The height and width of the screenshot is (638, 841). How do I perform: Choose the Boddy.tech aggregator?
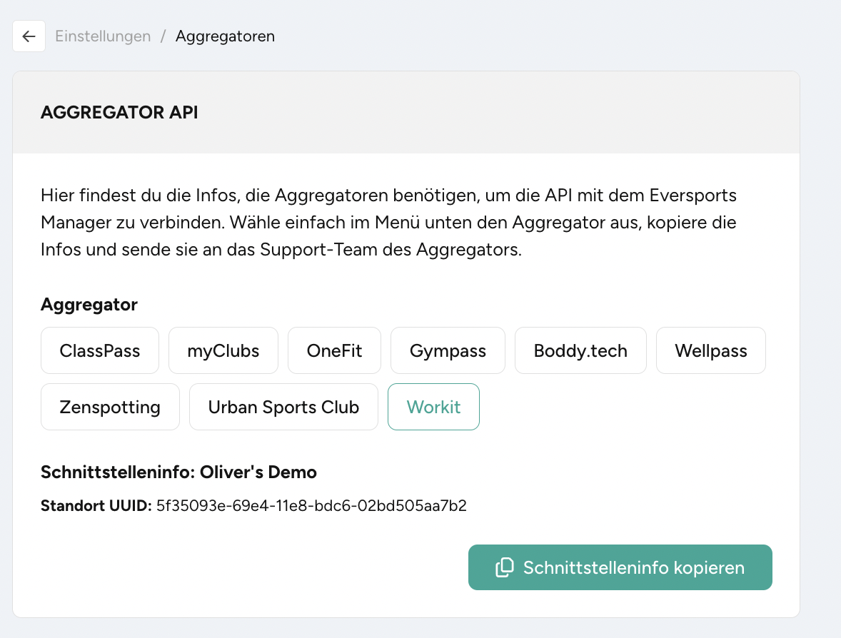coord(580,350)
